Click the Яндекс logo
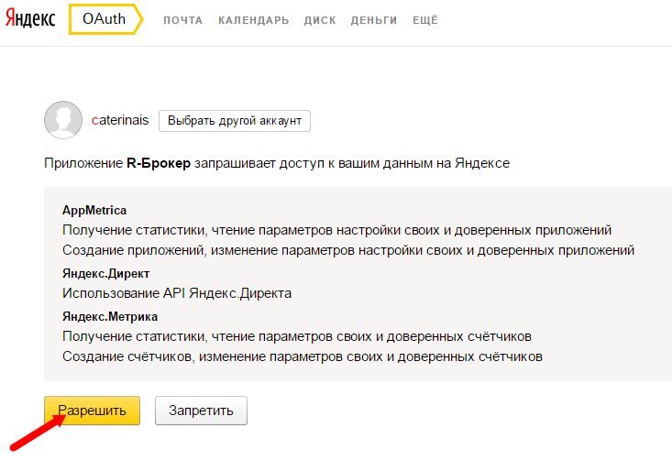Screen dimensions: 672x471 click(30, 19)
